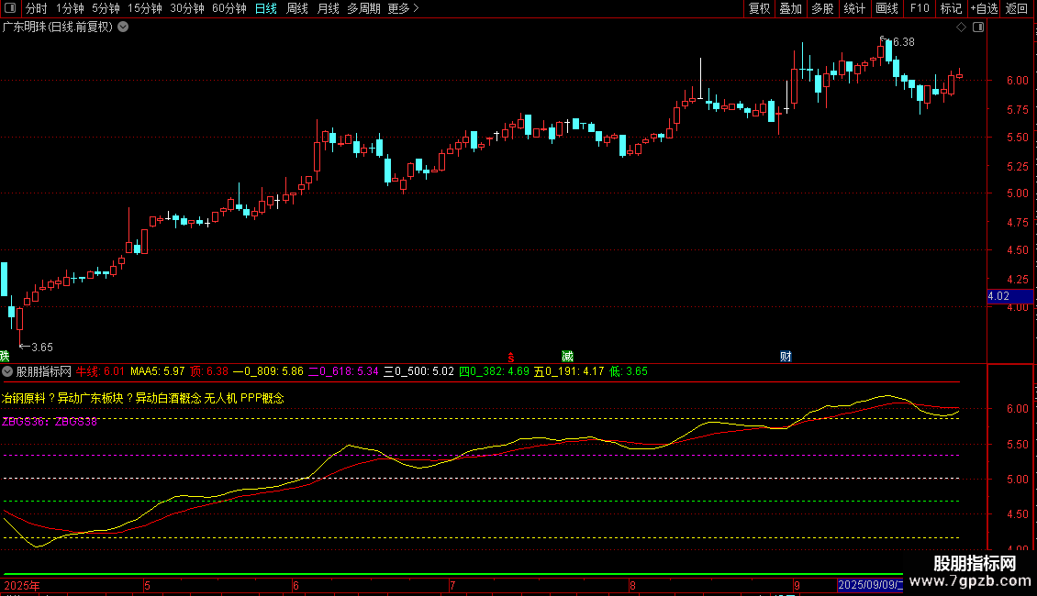Click the 减 marker on the chart

click(x=567, y=356)
